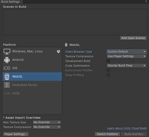Click the Build And Run button
The height and width of the screenshot is (137, 149).
coord(134,134)
